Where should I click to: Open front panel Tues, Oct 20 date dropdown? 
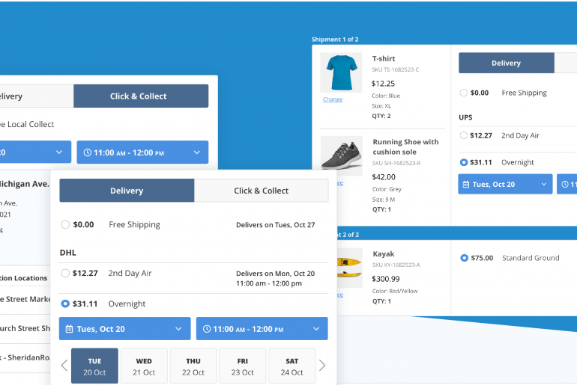click(124, 328)
